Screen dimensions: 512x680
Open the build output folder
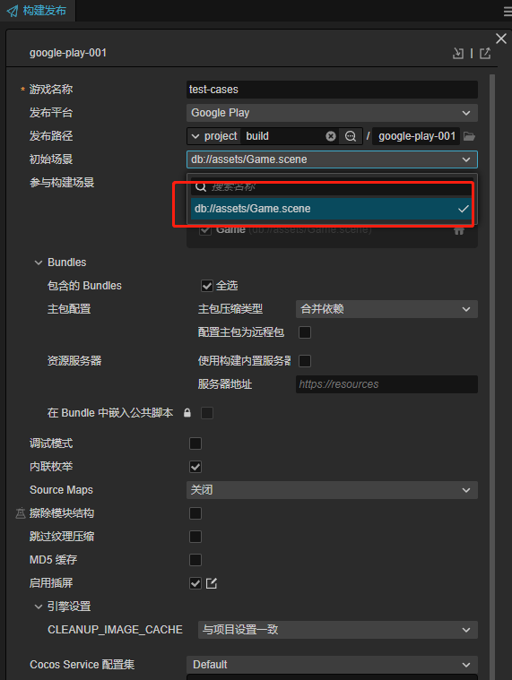pyautogui.click(x=469, y=136)
